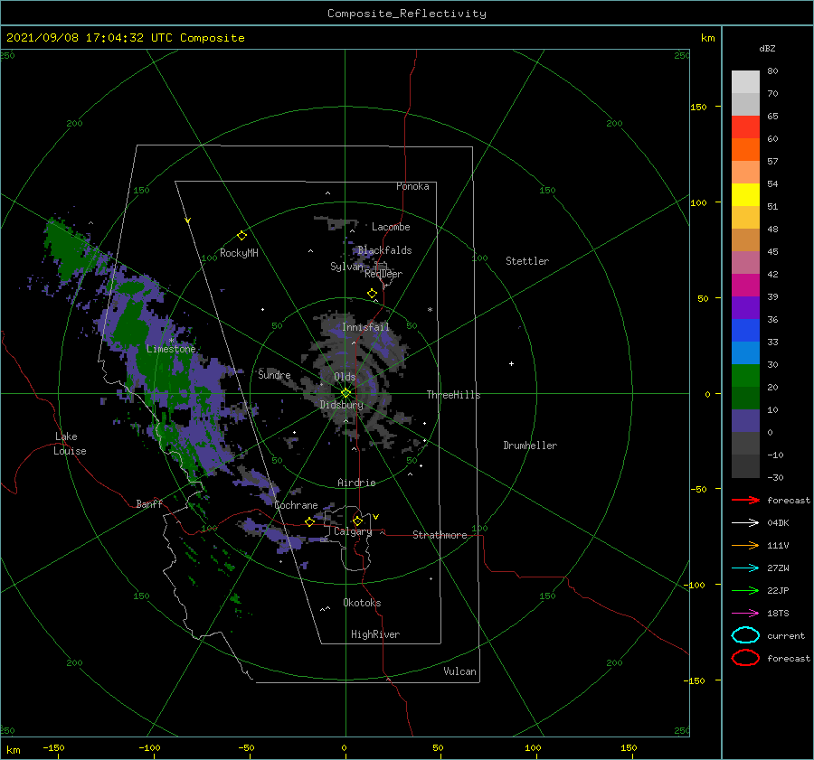Click the Banff label
The image size is (814, 760).
coord(149,503)
